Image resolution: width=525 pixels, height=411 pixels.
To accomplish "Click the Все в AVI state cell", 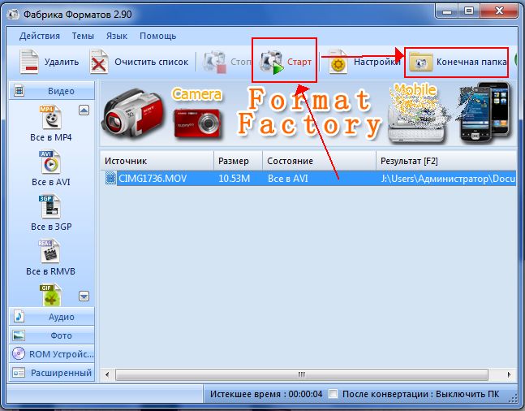I will 287,179.
